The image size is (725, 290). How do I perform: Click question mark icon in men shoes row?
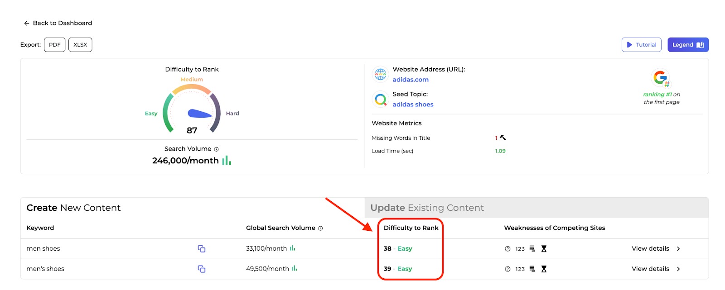[507, 249]
